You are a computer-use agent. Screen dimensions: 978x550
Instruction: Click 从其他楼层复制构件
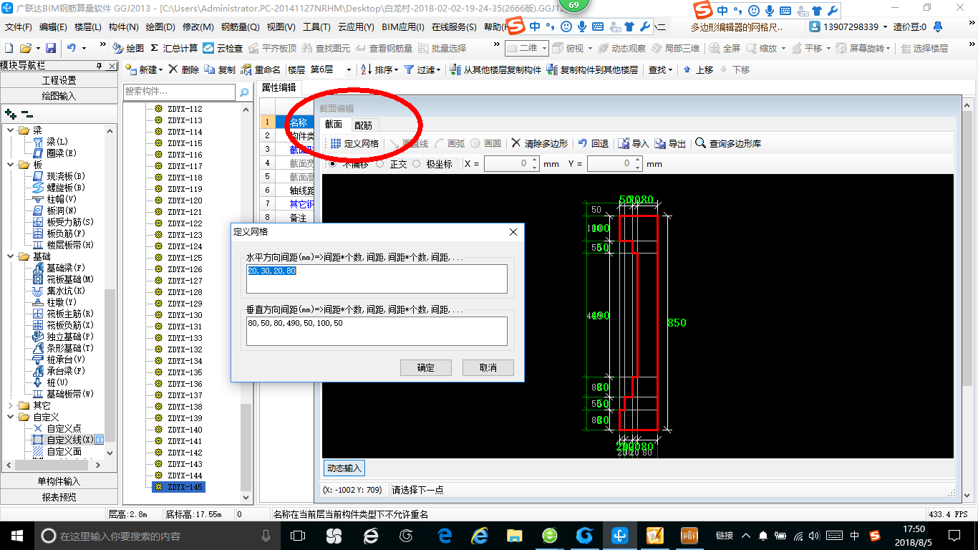pos(495,69)
